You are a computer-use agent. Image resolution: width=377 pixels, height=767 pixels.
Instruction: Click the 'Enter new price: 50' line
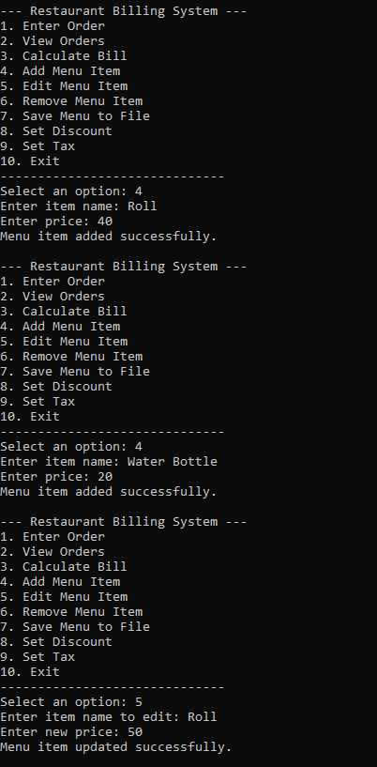[x=71, y=732]
